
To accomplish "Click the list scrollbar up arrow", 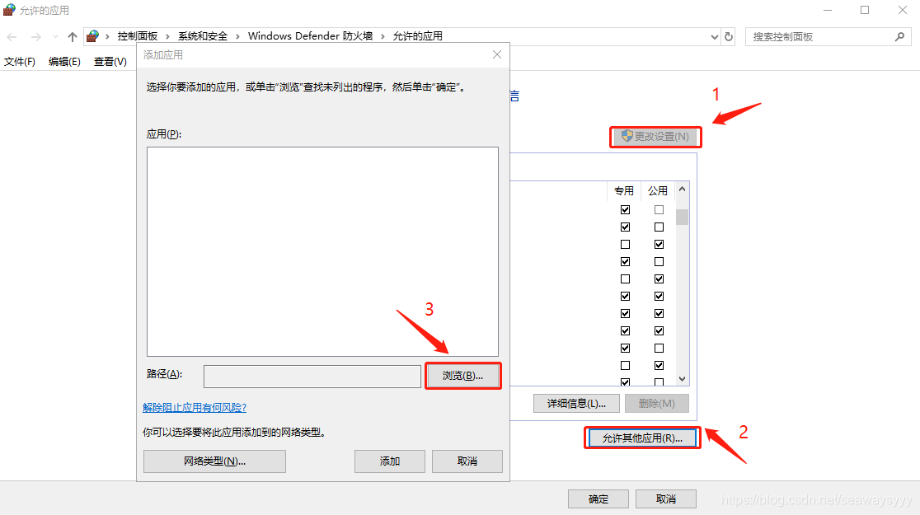I will coord(682,189).
